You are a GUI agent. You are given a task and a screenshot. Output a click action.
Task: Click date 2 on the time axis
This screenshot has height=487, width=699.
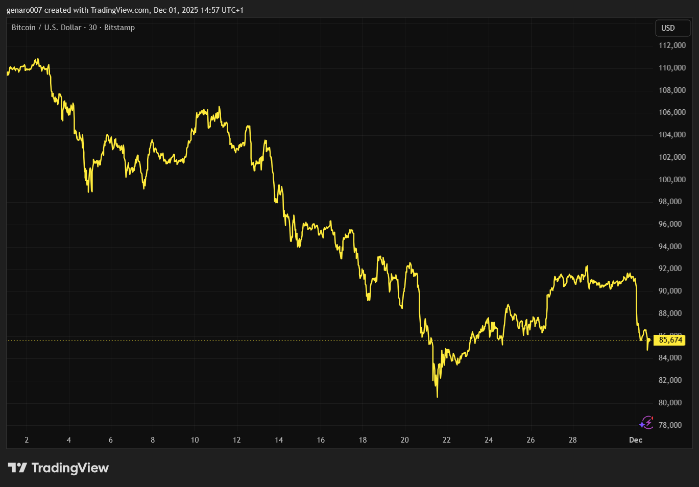pos(27,440)
